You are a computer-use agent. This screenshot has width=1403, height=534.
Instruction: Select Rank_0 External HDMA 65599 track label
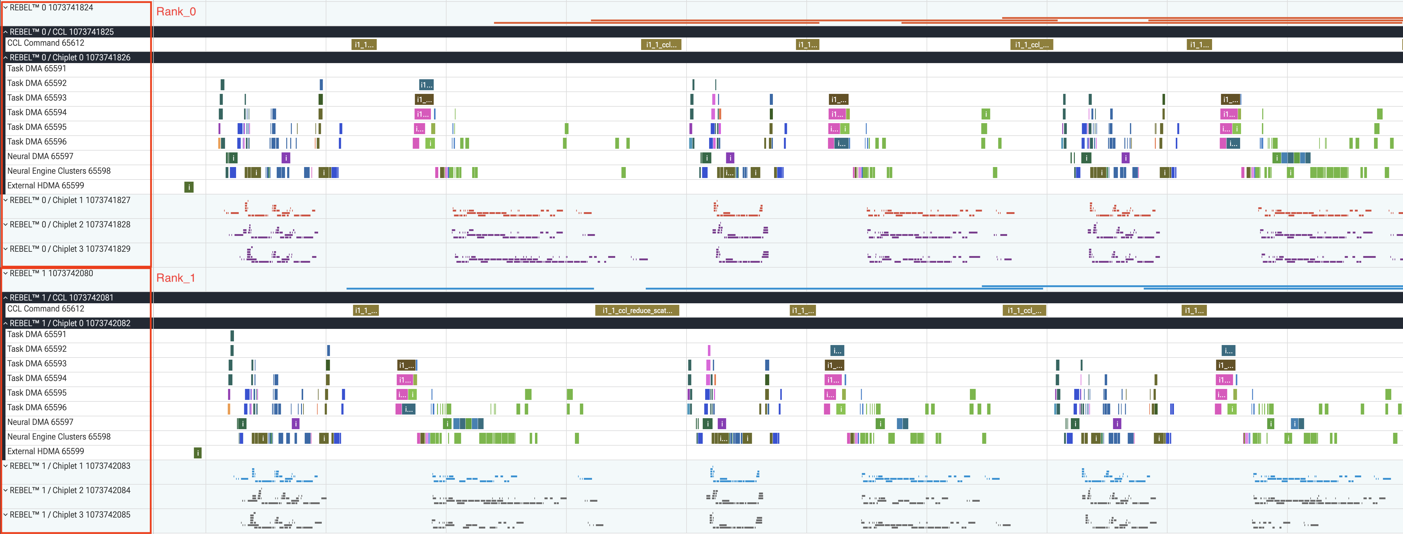click(46, 186)
